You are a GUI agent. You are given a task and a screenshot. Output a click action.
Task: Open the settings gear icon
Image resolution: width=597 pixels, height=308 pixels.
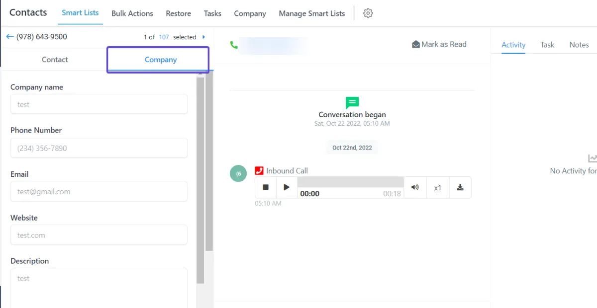pos(368,13)
